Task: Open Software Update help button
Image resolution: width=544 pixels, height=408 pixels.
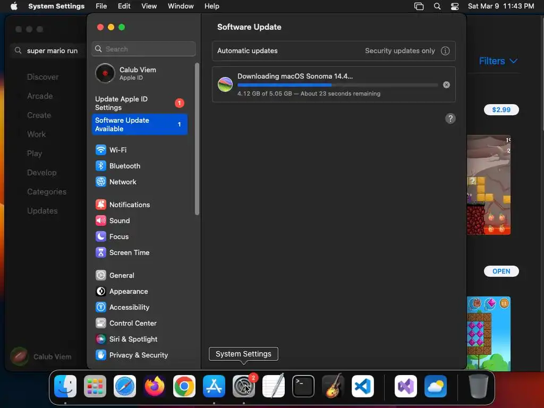Action: point(450,118)
